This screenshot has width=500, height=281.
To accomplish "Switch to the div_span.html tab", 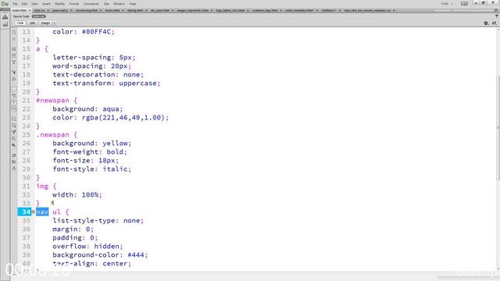I will [160, 10].
